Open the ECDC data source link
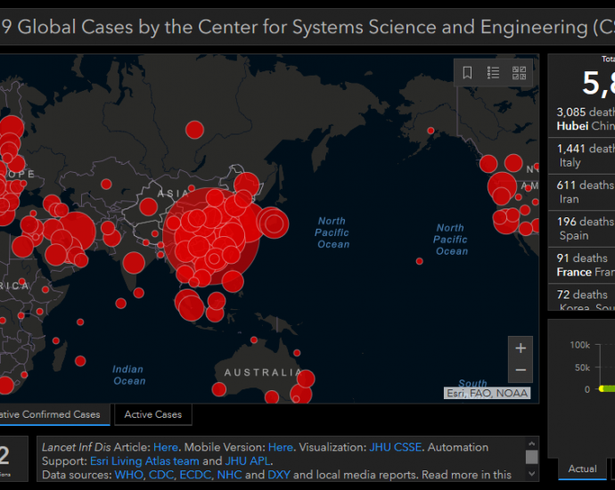Screen dimensions: 615x490 195,475
